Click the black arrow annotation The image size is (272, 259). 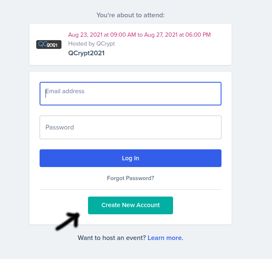tap(68, 221)
